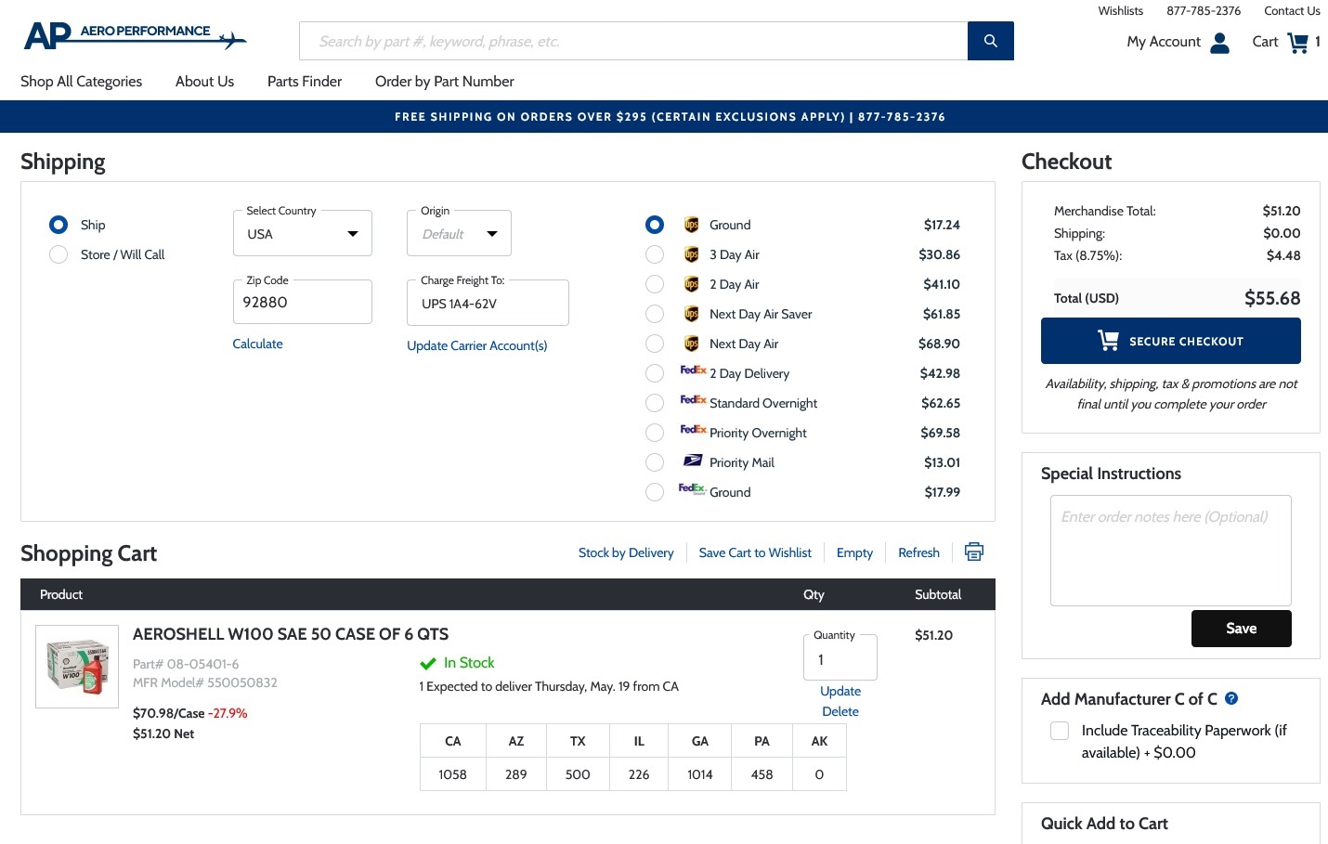The width and height of the screenshot is (1328, 844).
Task: Click the 877-785-2376 phone number at top
Action: pos(1204,11)
